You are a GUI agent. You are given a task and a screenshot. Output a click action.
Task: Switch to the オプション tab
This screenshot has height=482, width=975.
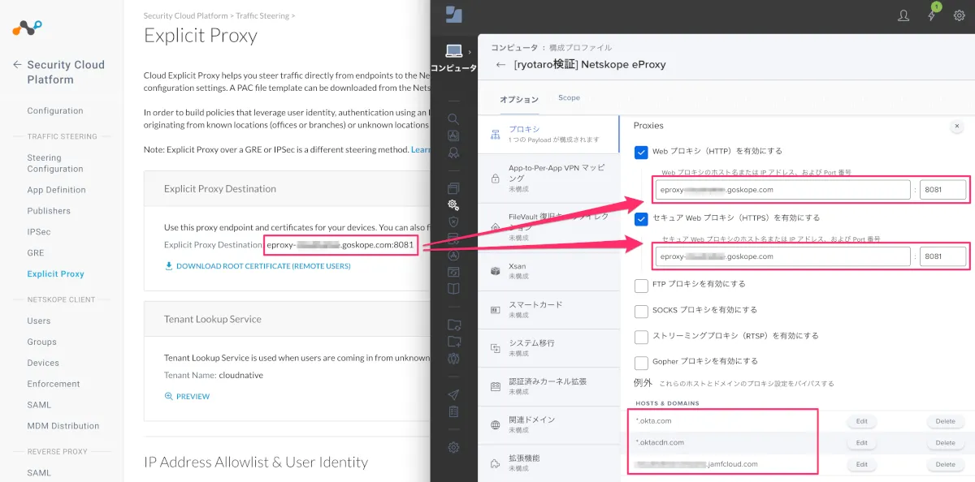[519, 99]
